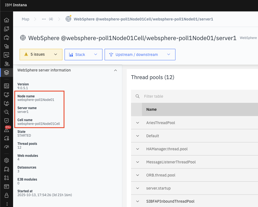Open Settings with the gear icon

click(x=7, y=160)
